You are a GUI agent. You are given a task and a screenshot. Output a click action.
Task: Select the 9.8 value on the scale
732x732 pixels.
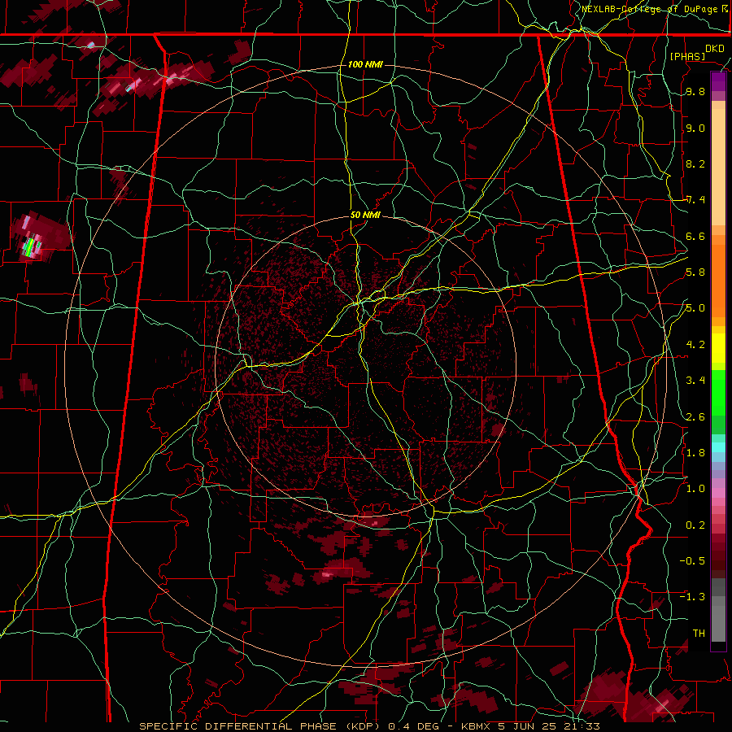(x=695, y=92)
